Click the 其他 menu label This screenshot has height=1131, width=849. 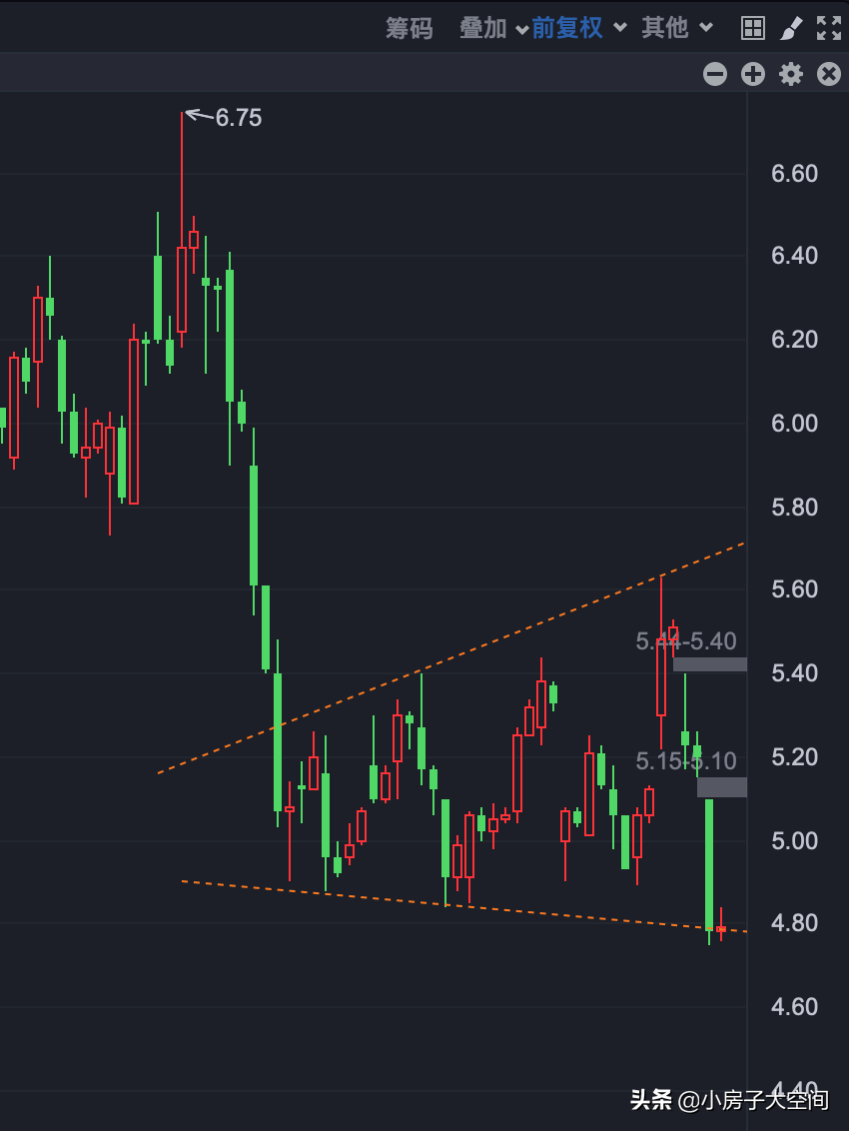click(665, 28)
